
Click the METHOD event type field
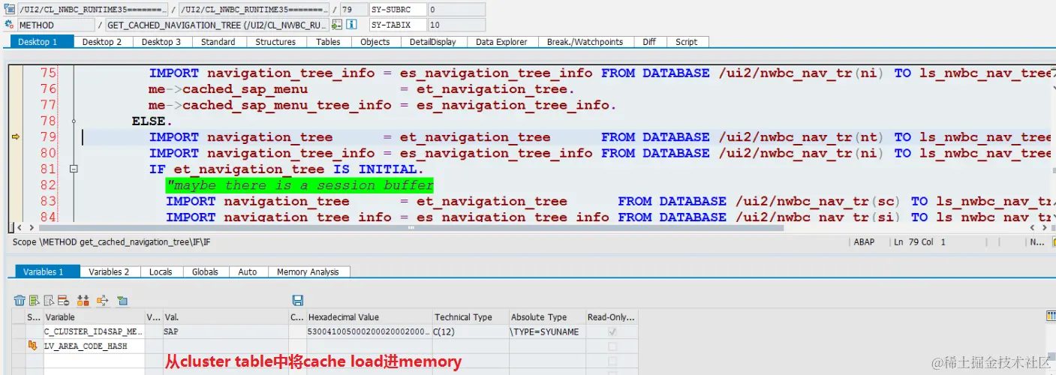pos(55,25)
